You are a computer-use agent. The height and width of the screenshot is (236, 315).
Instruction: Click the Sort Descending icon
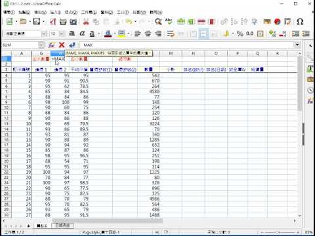pos(244,22)
